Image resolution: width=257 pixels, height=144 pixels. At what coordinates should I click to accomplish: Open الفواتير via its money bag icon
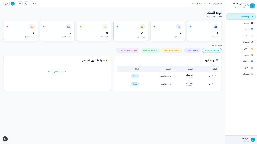252,49
